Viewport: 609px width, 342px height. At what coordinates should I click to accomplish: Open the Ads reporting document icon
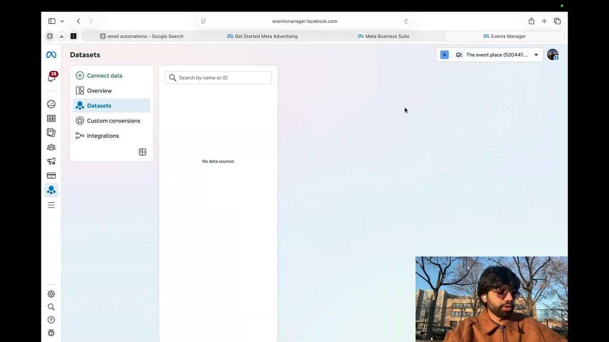click(x=51, y=133)
